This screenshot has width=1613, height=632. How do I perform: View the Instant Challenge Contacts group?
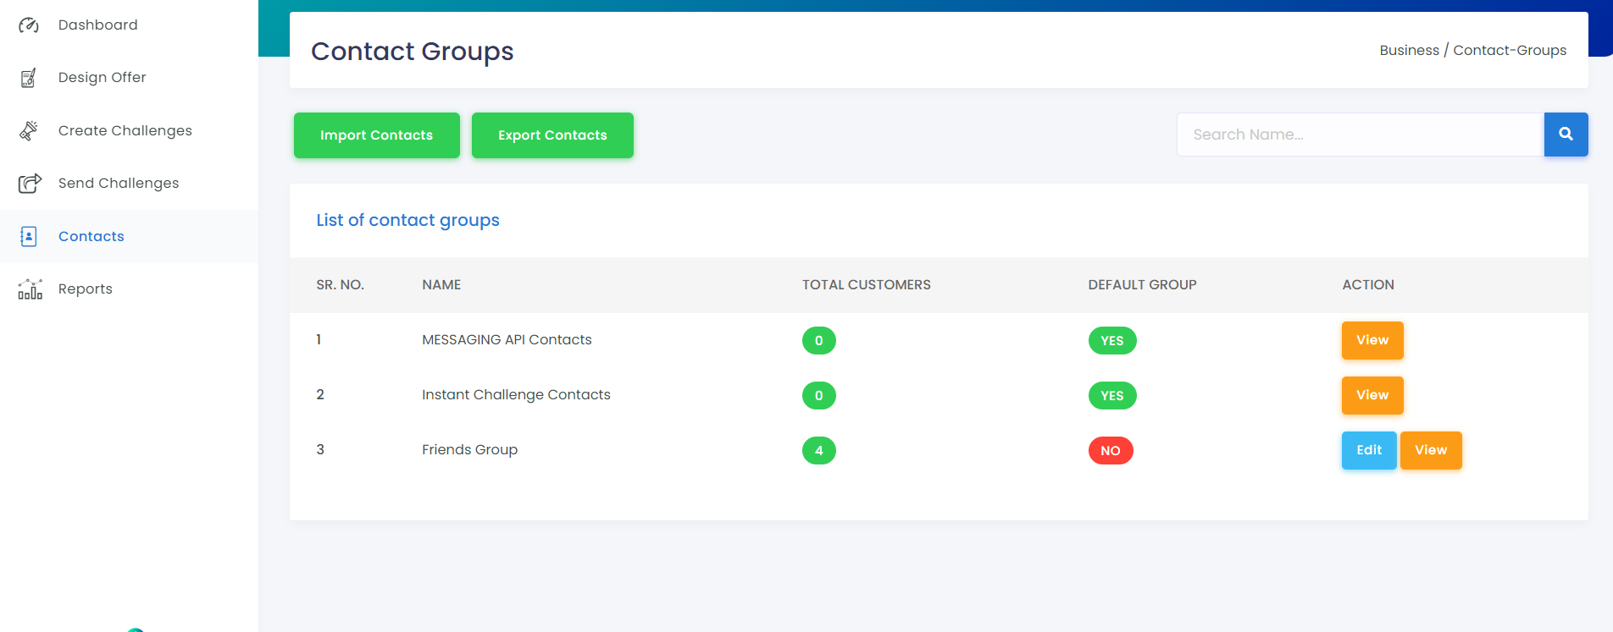(1372, 395)
